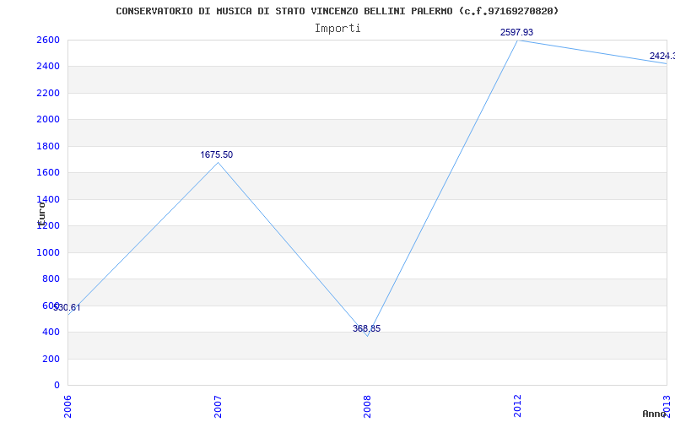This screenshot has width=675, height=422.
Task: Click the 1600 y-axis value
Action: [47, 173]
